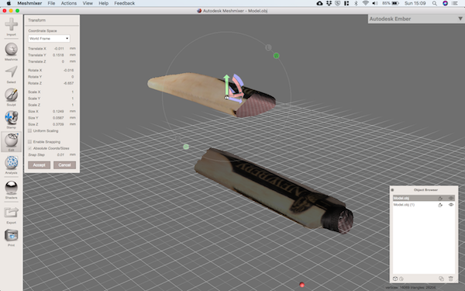Screen dimensions: 465x291
Task: Toggle the Enable Snapping checkbox
Action: [29, 142]
